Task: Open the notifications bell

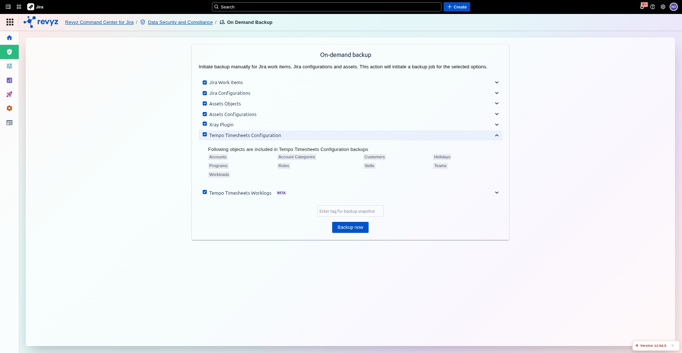Action: (642, 7)
